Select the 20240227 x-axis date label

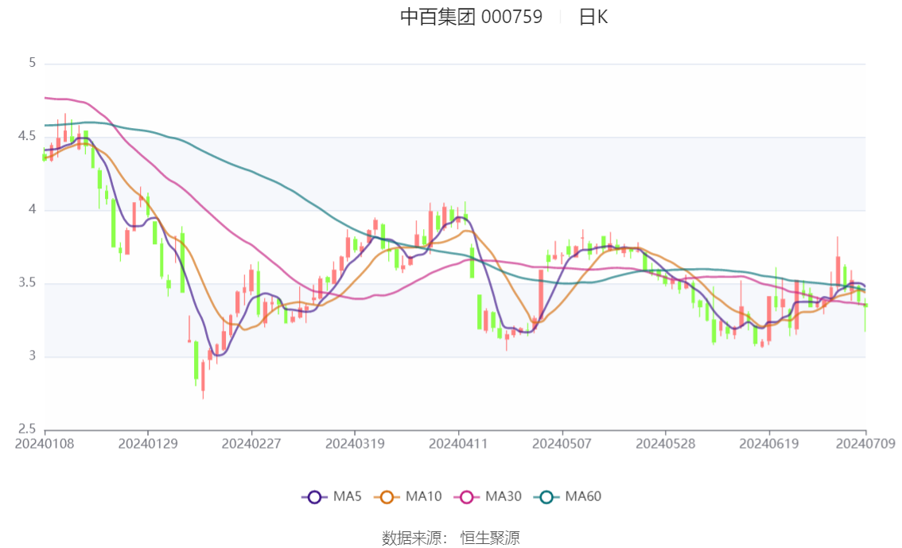pyautogui.click(x=251, y=444)
